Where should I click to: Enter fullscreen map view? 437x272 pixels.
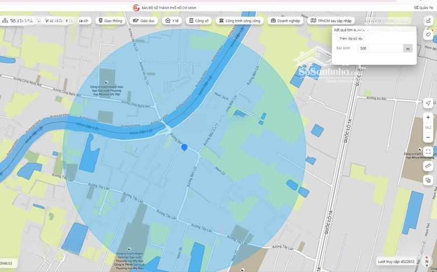[428, 152]
